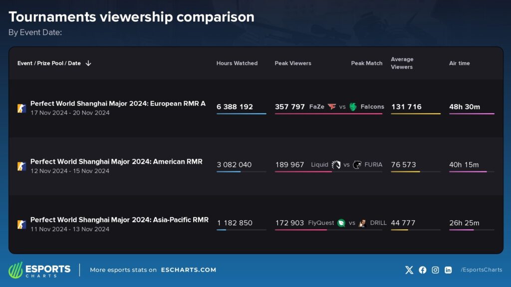Click the hours watched value 3 082 040
The image size is (511, 287).
234,164
